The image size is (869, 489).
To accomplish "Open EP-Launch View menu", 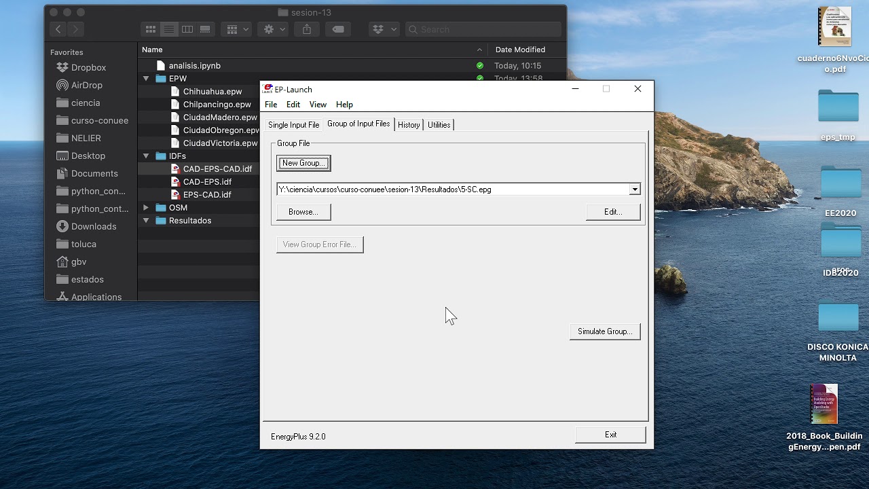I will click(x=318, y=105).
